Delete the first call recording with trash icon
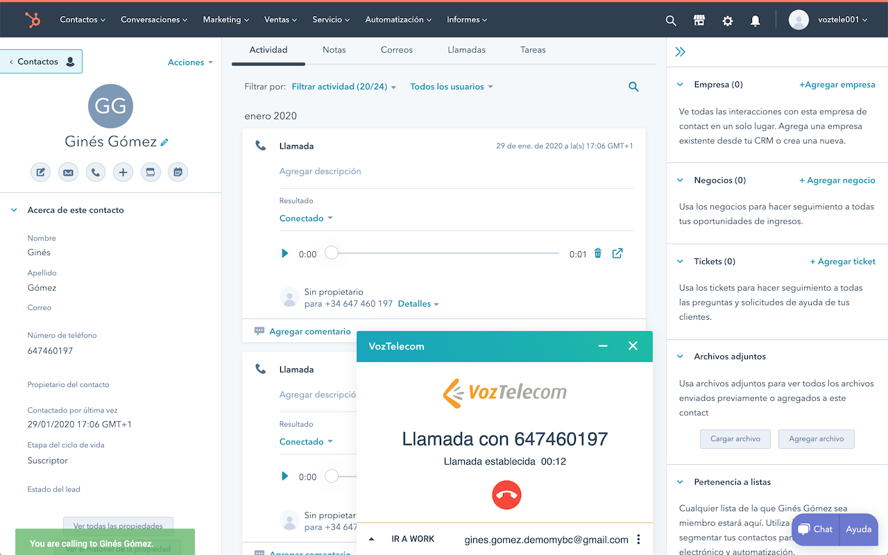The height and width of the screenshot is (555, 888). [598, 253]
